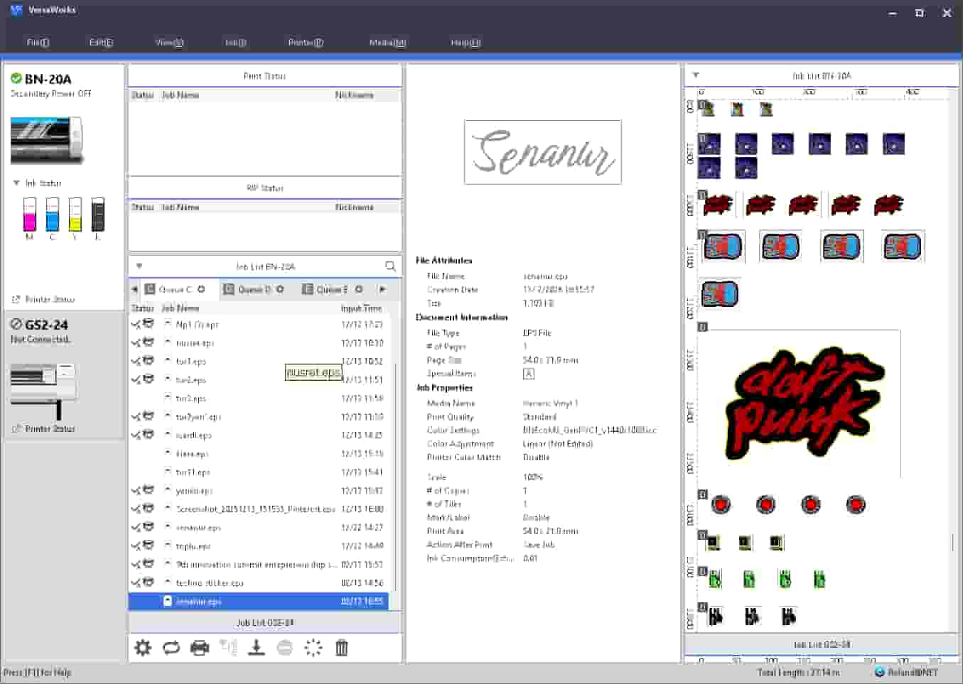Open the Printer menu

click(306, 43)
